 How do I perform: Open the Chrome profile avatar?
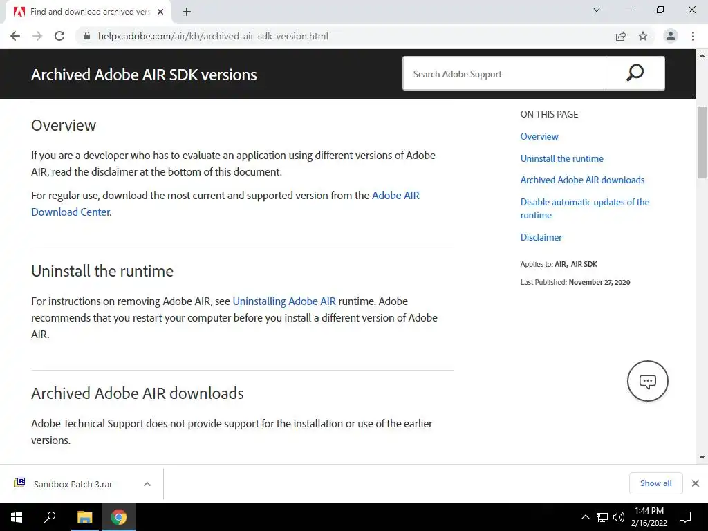(671, 36)
